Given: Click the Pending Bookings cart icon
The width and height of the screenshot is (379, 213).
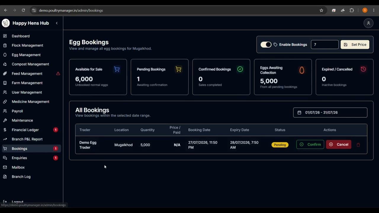Looking at the screenshot, I should tap(178, 69).
